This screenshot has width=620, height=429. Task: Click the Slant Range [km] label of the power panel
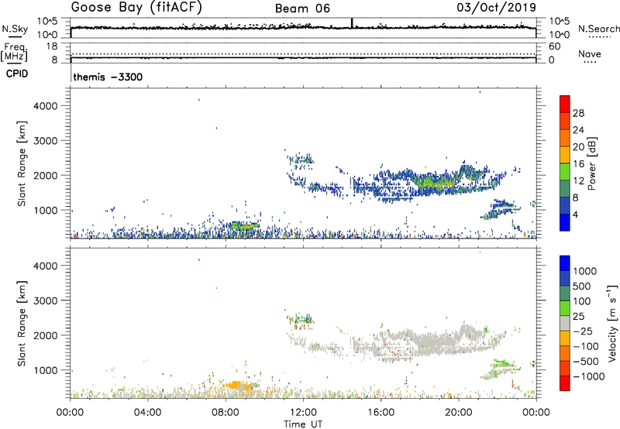[22, 163]
